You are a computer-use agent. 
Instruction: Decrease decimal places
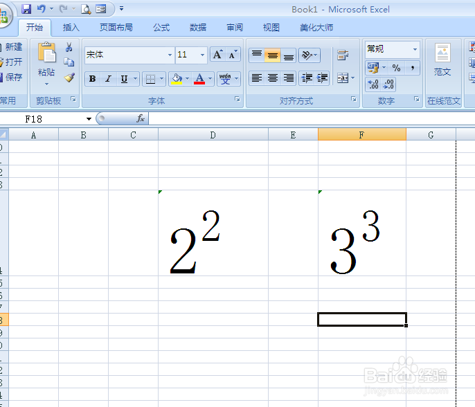click(388, 84)
